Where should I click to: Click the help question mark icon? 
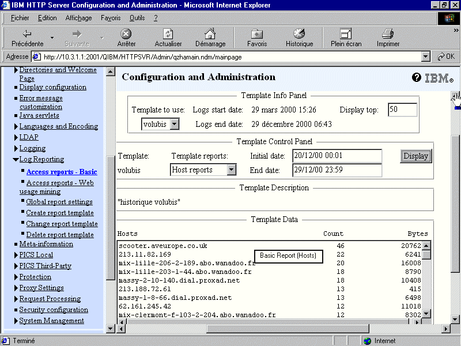[416, 77]
